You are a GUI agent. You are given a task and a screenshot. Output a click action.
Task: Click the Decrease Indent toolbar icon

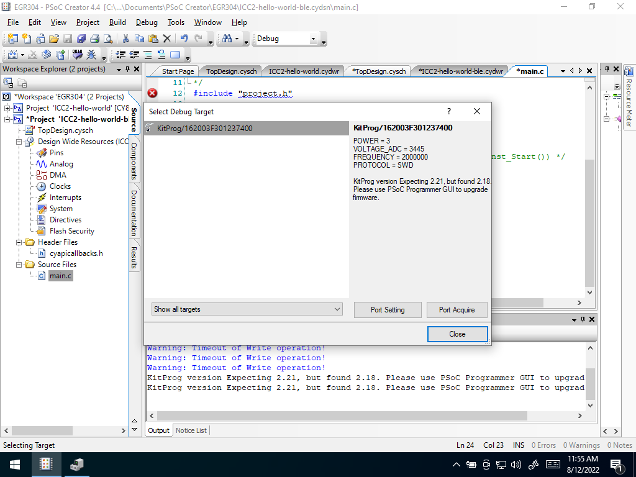[x=120, y=55]
